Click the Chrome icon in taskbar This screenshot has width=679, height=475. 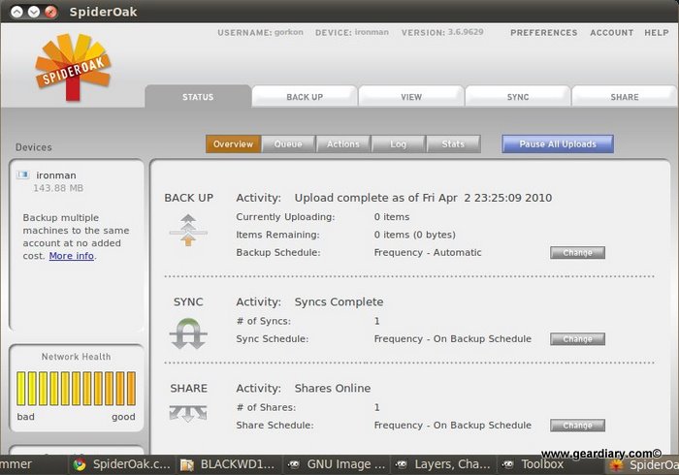coord(80,464)
